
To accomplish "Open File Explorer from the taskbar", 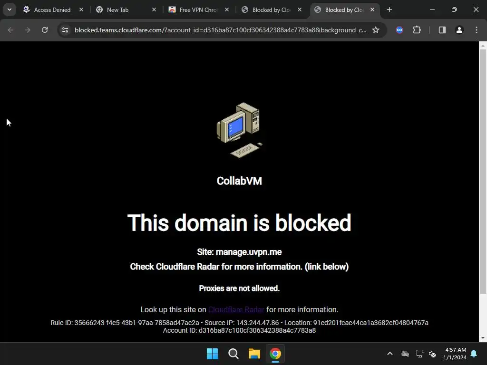I will 254,354.
